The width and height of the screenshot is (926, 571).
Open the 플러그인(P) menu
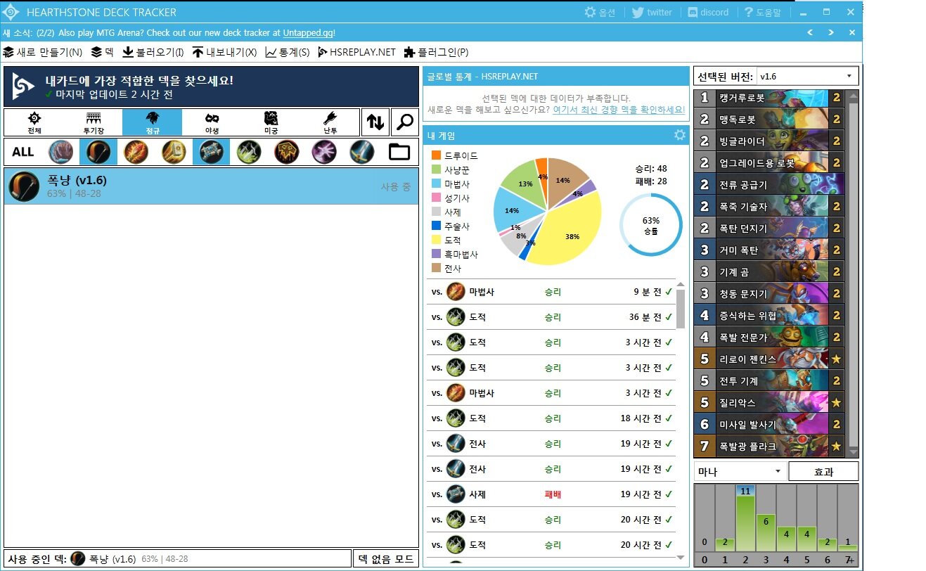436,52
